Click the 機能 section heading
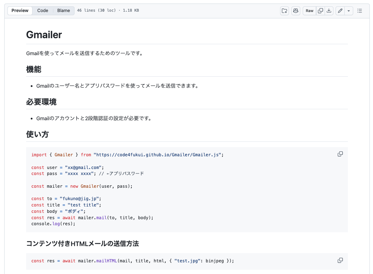 (34, 69)
